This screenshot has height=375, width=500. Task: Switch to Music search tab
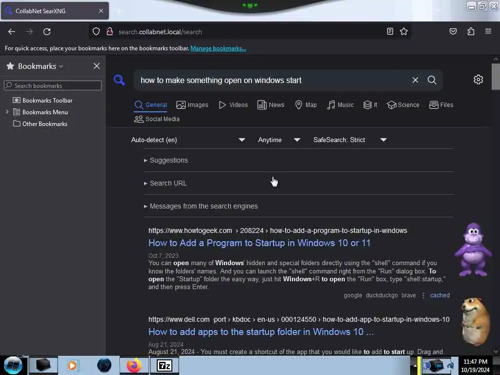(340, 105)
